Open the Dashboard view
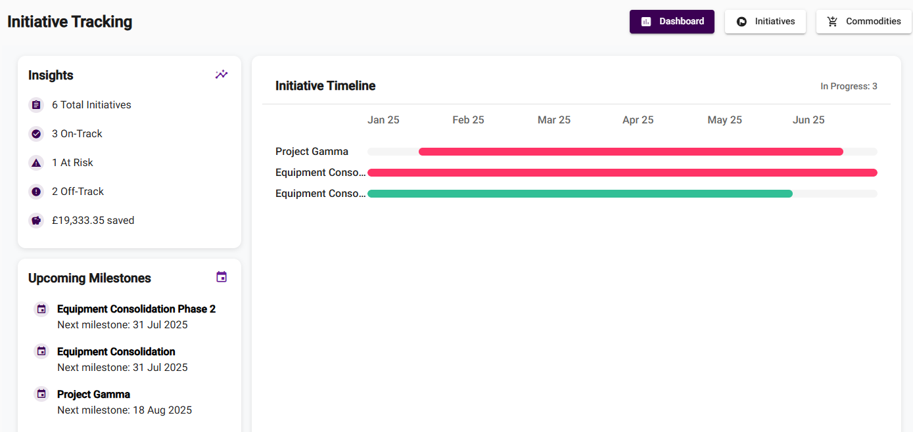Screen dimensions: 913x432 [x=672, y=21]
